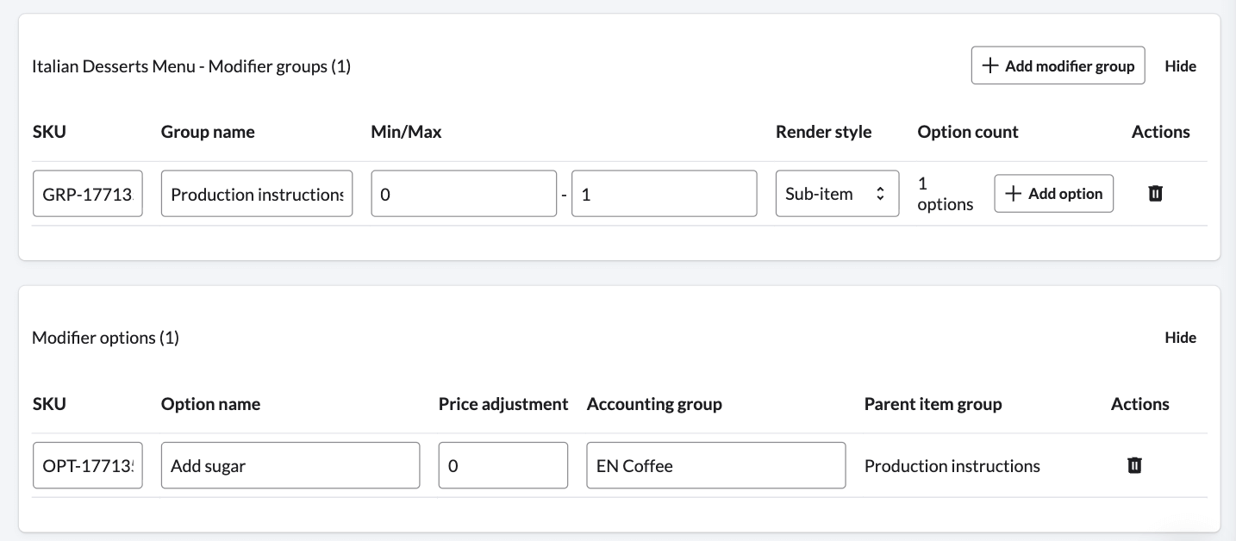
Task: Add a new modifier group
Action: coord(1058,65)
